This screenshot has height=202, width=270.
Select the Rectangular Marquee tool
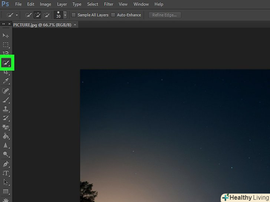tap(6, 45)
